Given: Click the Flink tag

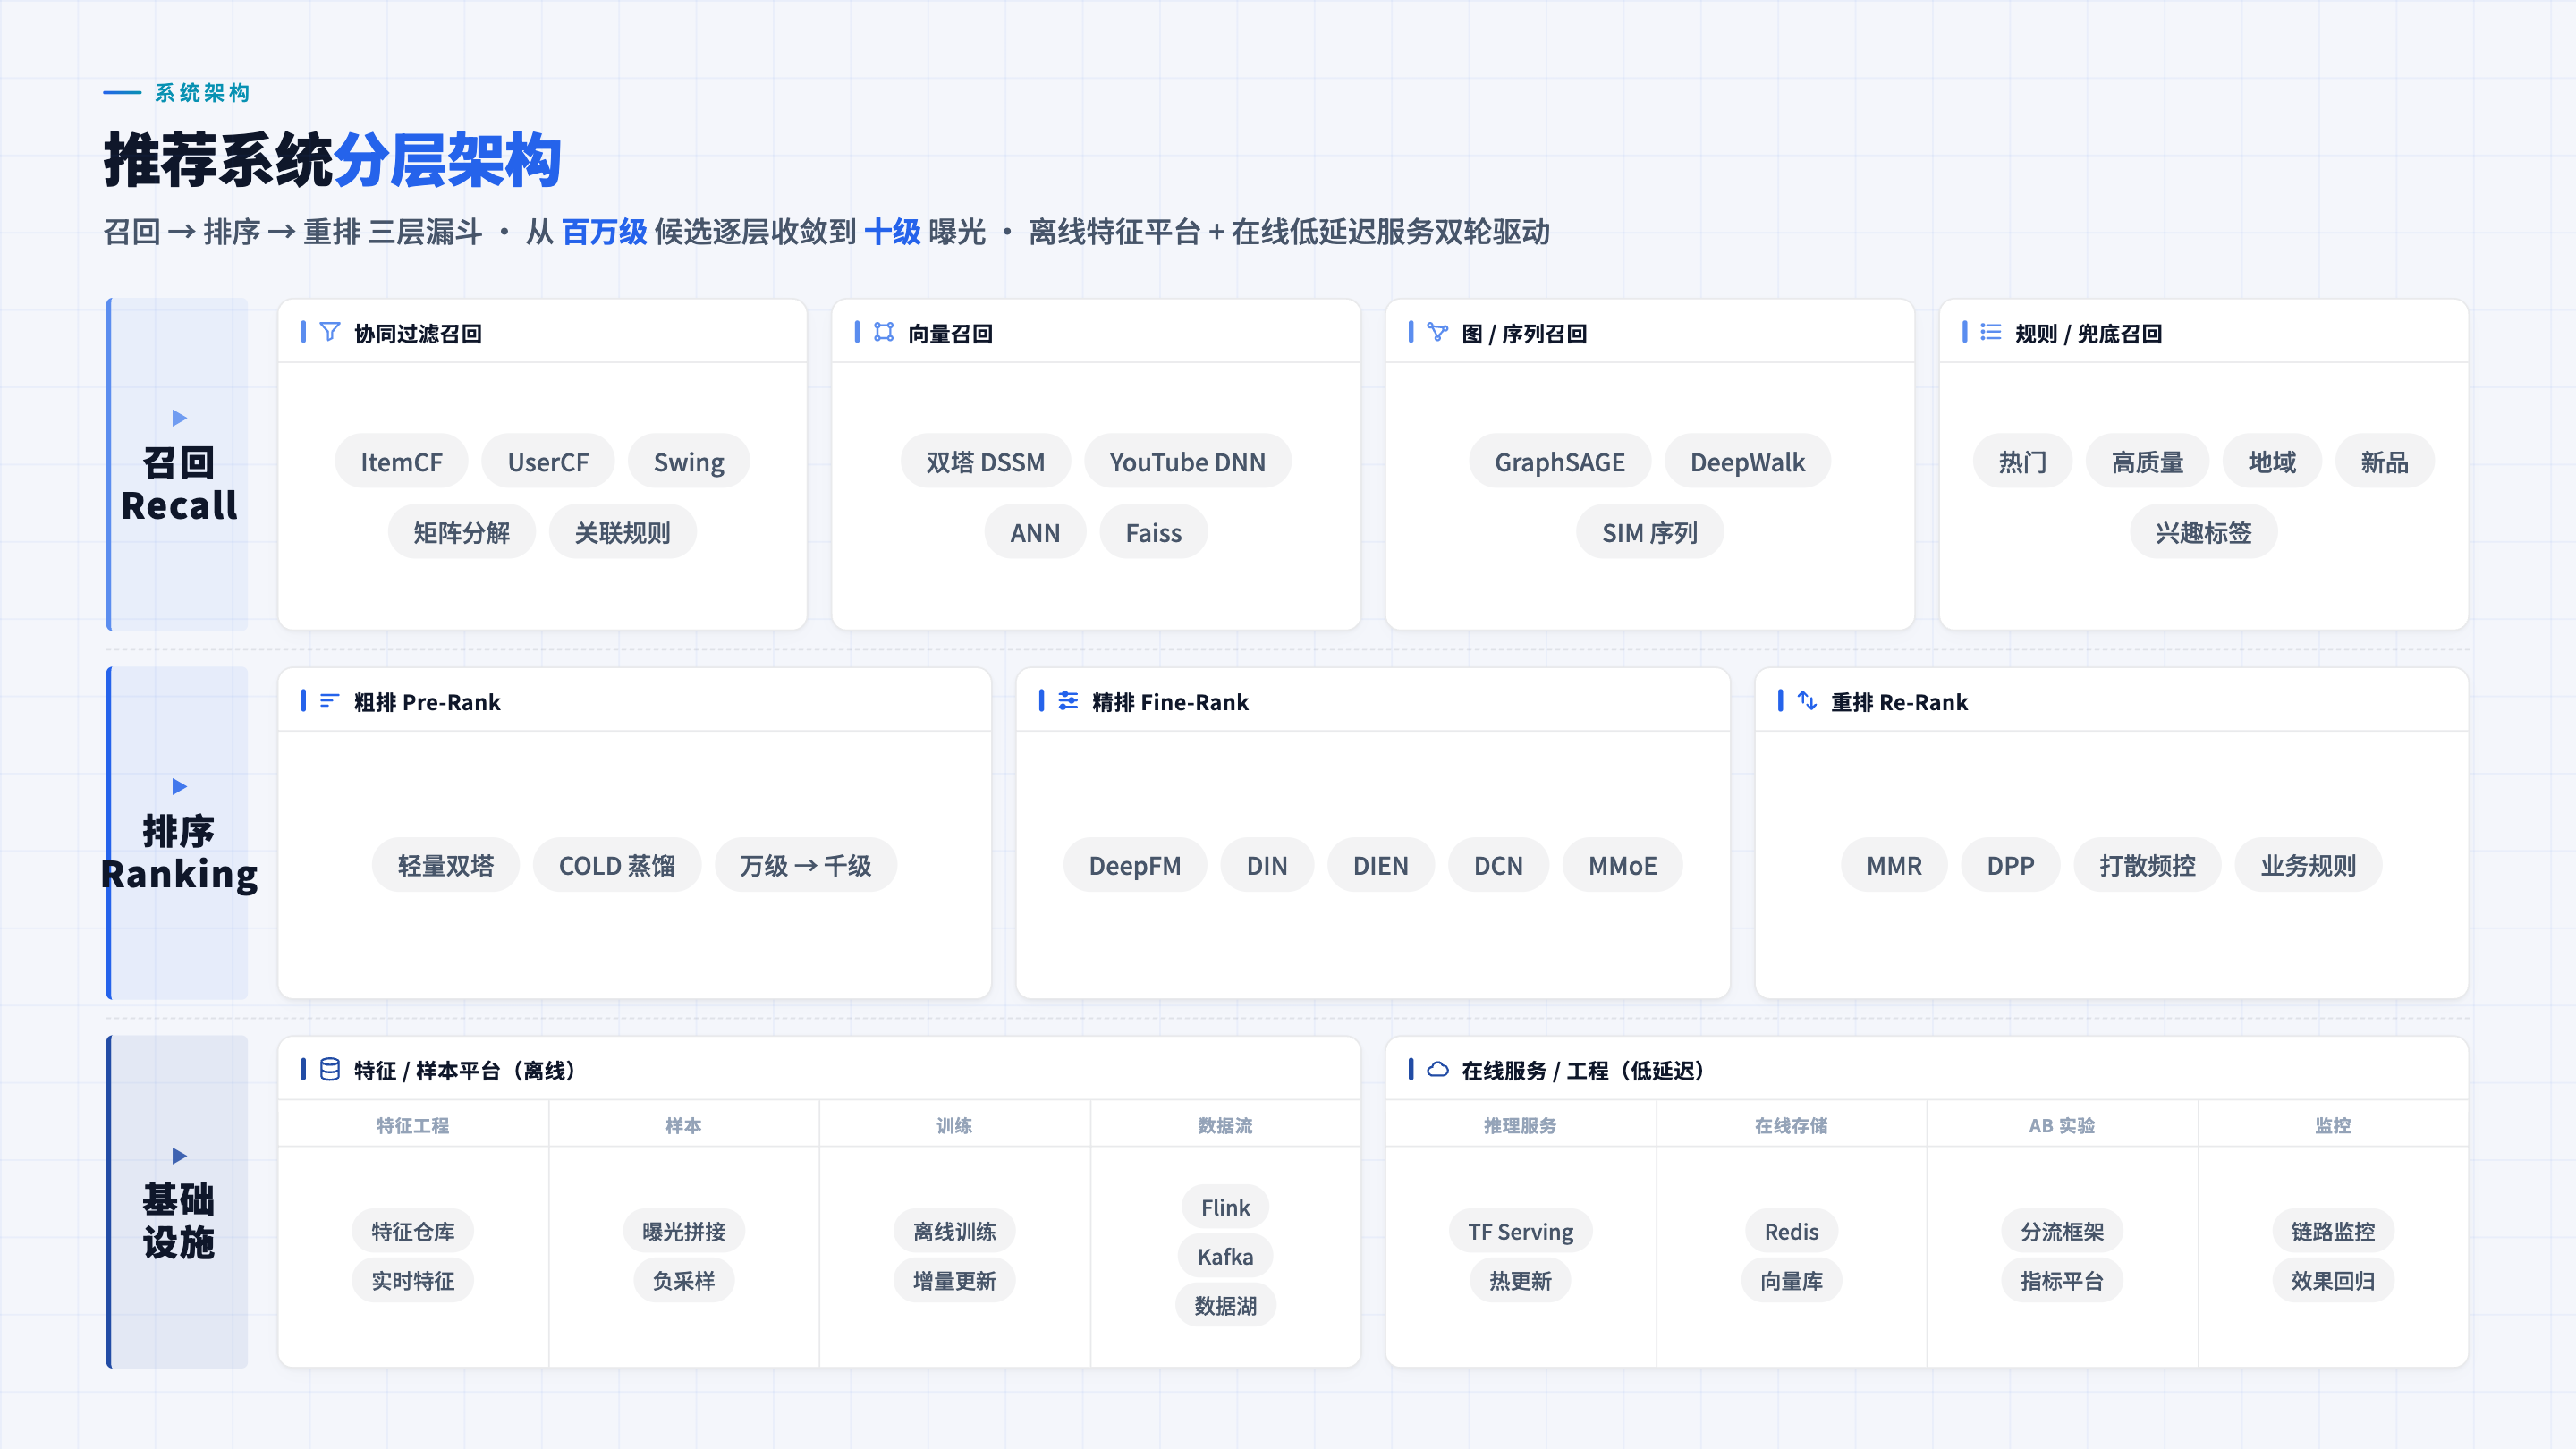Looking at the screenshot, I should pos(1226,1207).
